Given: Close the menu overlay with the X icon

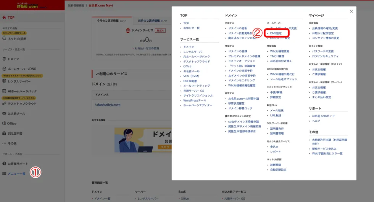Looking at the screenshot, I should 351,11.
